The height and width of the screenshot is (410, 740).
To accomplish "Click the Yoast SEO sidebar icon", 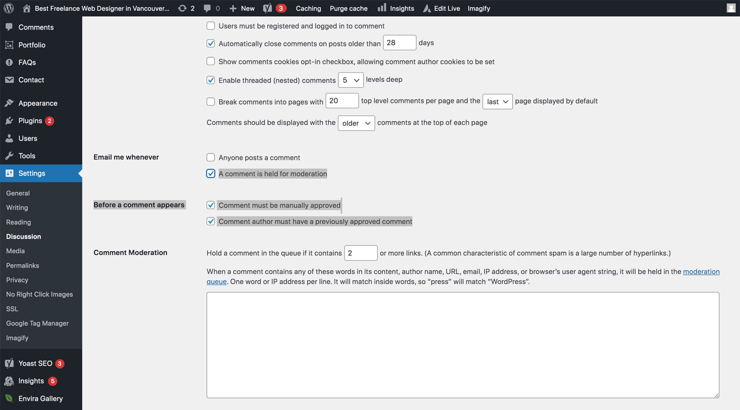I will 9,364.
